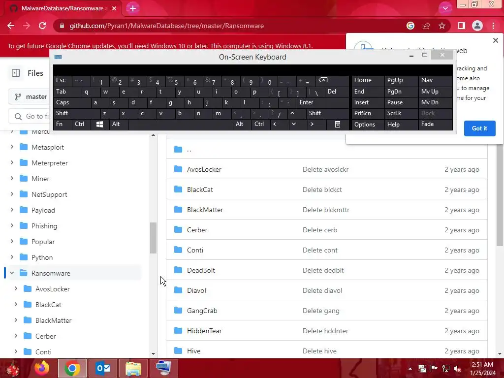Image resolution: width=504 pixels, height=378 pixels.
Task: Toggle left Ctrl key on keyboard
Action: tap(81, 124)
